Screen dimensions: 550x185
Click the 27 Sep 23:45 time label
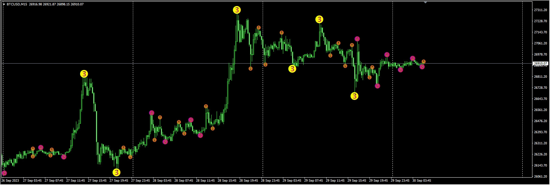[141, 181]
